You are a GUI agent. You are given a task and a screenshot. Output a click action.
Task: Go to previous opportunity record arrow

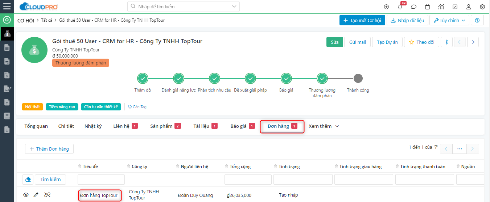point(460,42)
